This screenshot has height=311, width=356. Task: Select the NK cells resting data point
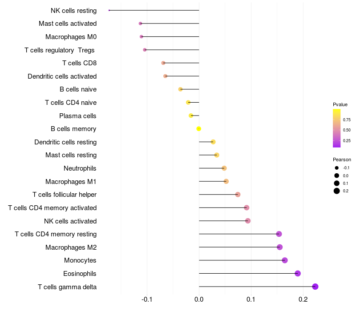[109, 10]
